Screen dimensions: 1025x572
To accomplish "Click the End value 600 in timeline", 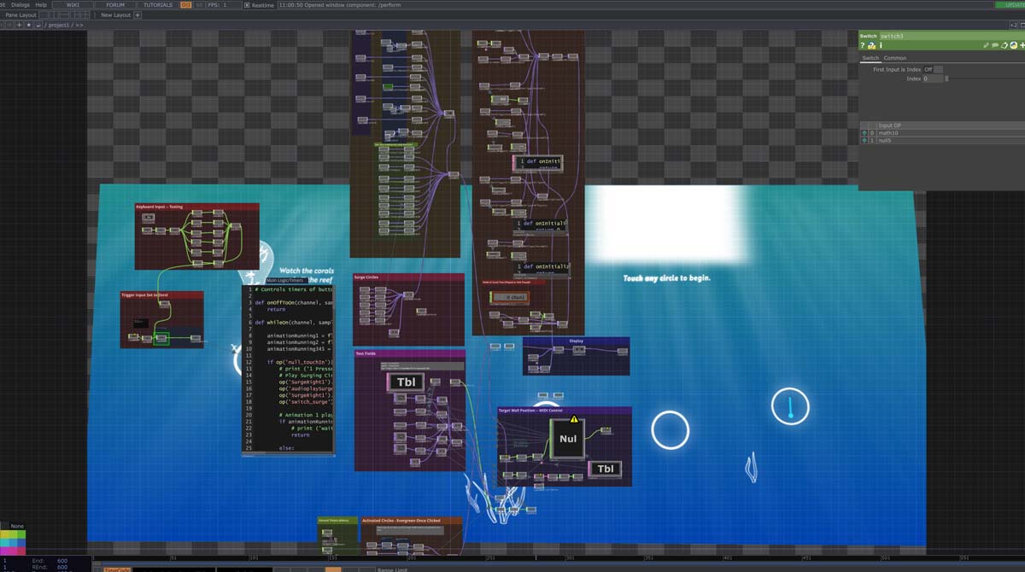I will pos(62,561).
